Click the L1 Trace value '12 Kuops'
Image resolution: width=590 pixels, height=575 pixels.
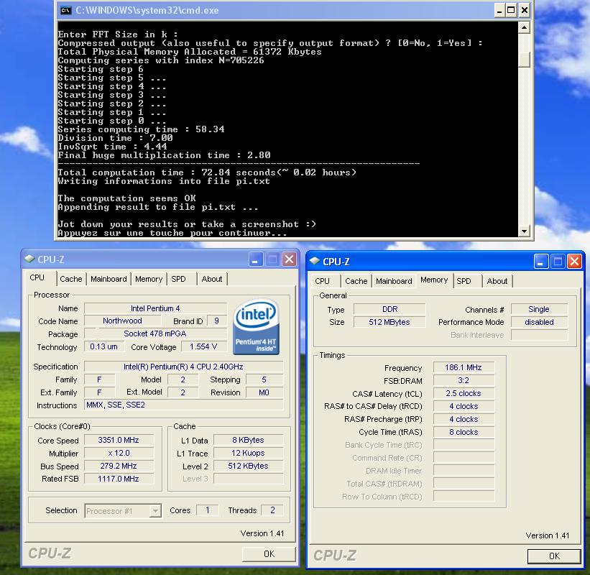248,453
